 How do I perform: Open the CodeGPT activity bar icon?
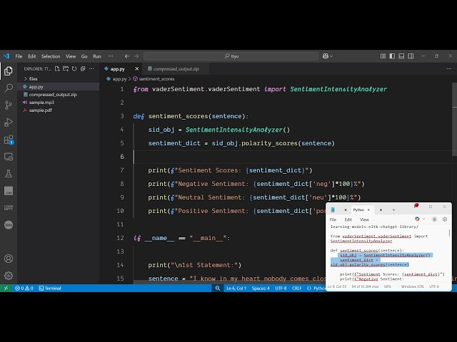[x=9, y=207]
